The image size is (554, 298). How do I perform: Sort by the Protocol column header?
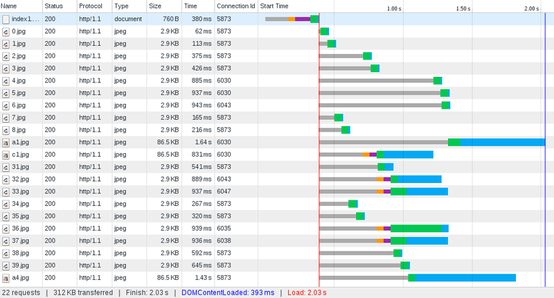94,6
